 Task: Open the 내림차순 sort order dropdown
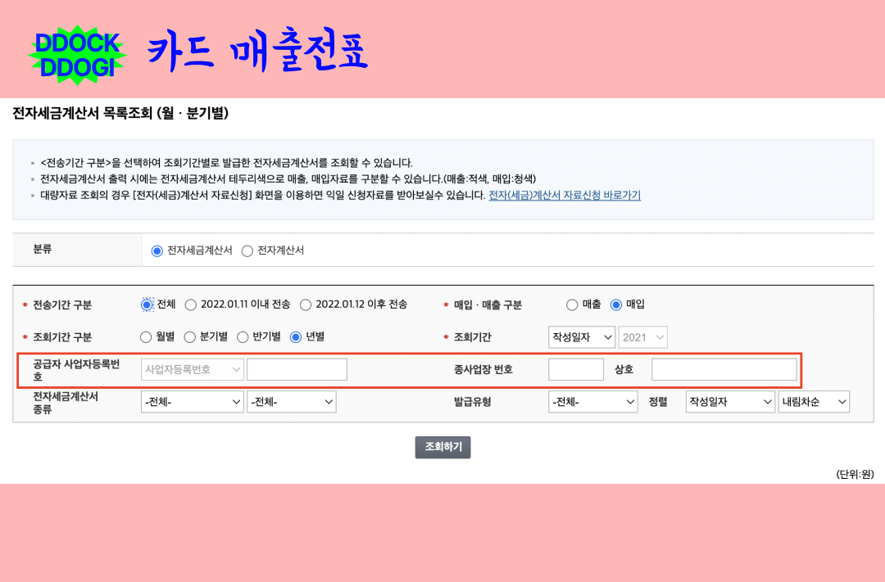click(814, 401)
